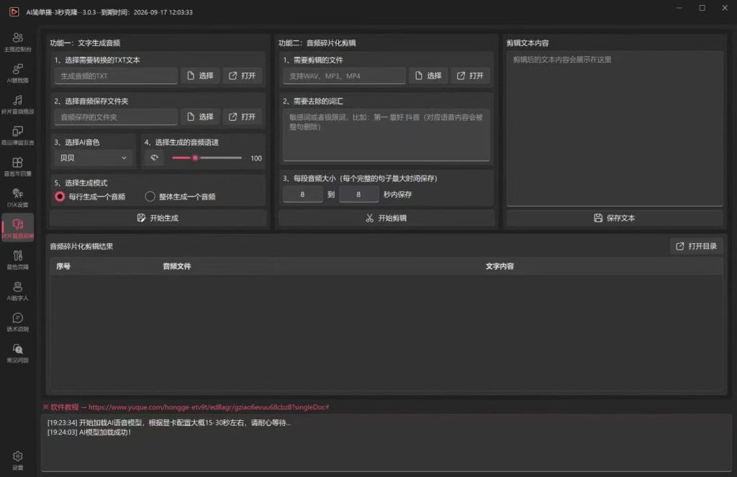Go to 碎片音频播放 with music note icon
This screenshot has width=737, height=477.
click(17, 104)
